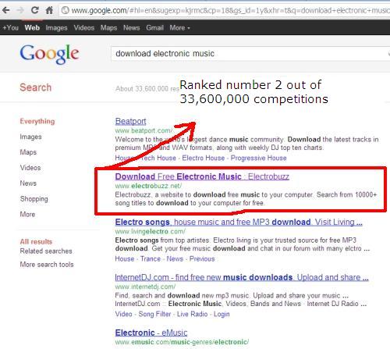390x349 pixels.
Task: Click the red Search heading
Action: 36,87
